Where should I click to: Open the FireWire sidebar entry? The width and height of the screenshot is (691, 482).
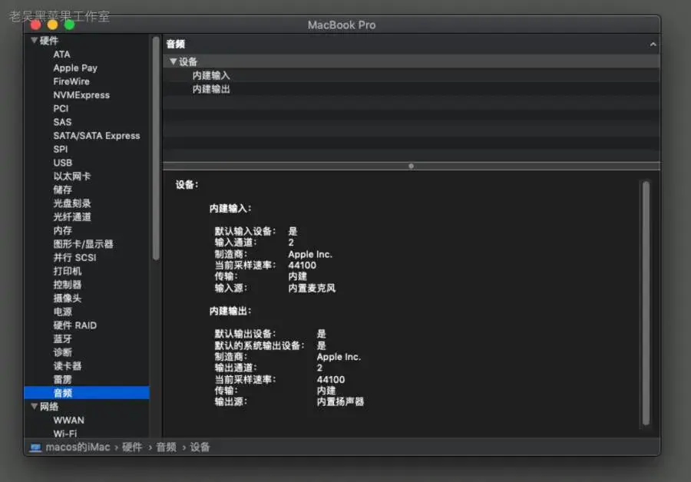tap(71, 81)
